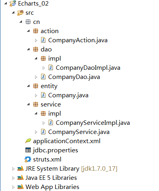159x191 pixels.
Task: Select the cn package label
Action: 36,22
